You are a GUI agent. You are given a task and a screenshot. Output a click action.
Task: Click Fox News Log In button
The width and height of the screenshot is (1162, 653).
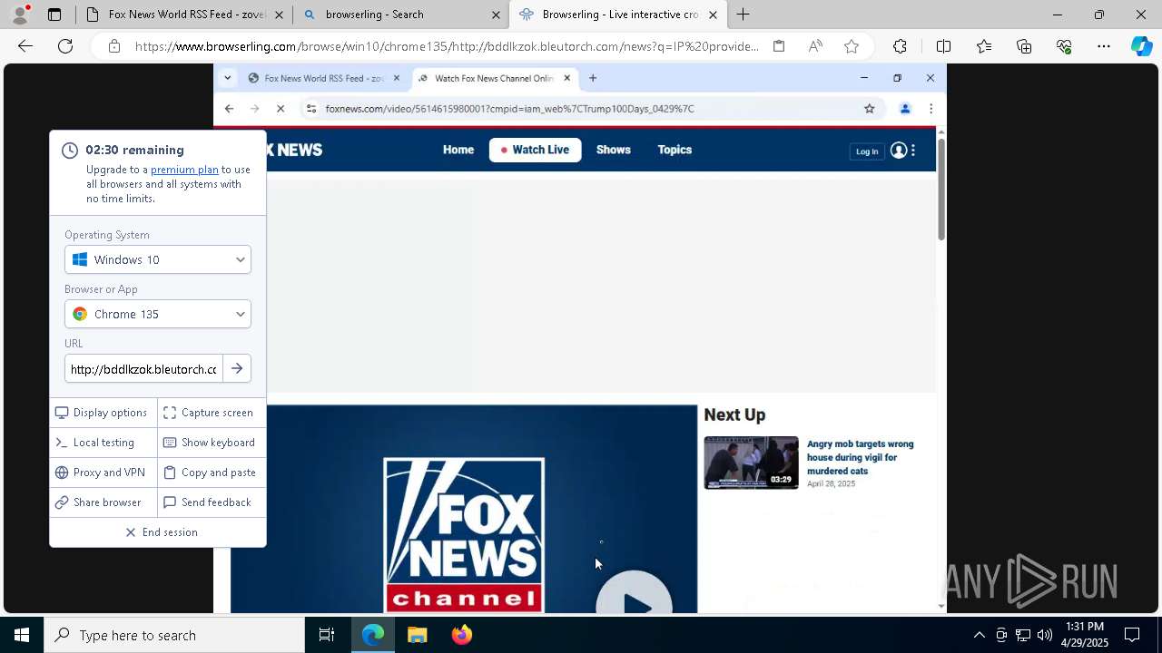coord(867,151)
